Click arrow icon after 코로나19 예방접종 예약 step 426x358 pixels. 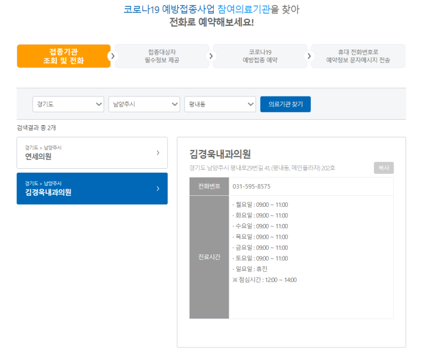pos(309,56)
